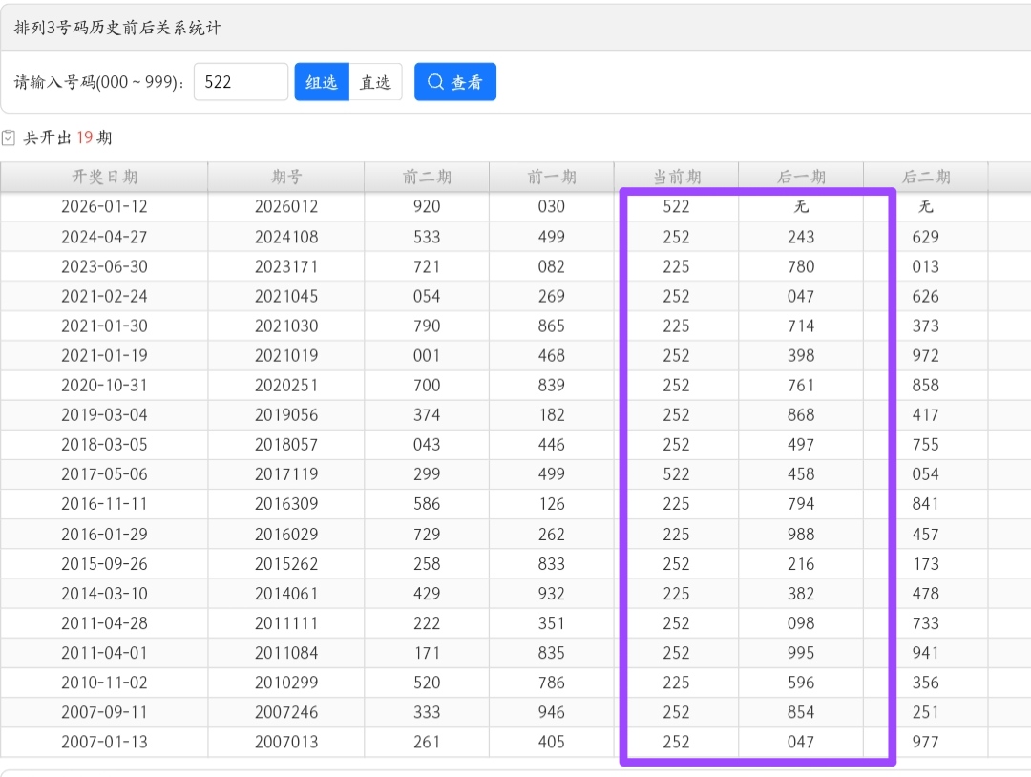Click issue number 2007013 in last row
The image size is (1031, 777).
286,742
